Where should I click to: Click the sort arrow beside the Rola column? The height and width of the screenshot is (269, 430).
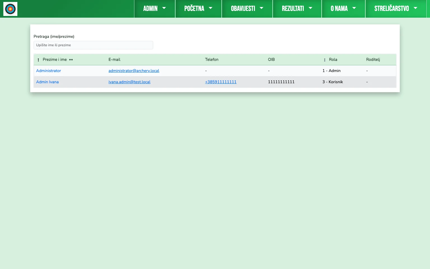coord(324,59)
